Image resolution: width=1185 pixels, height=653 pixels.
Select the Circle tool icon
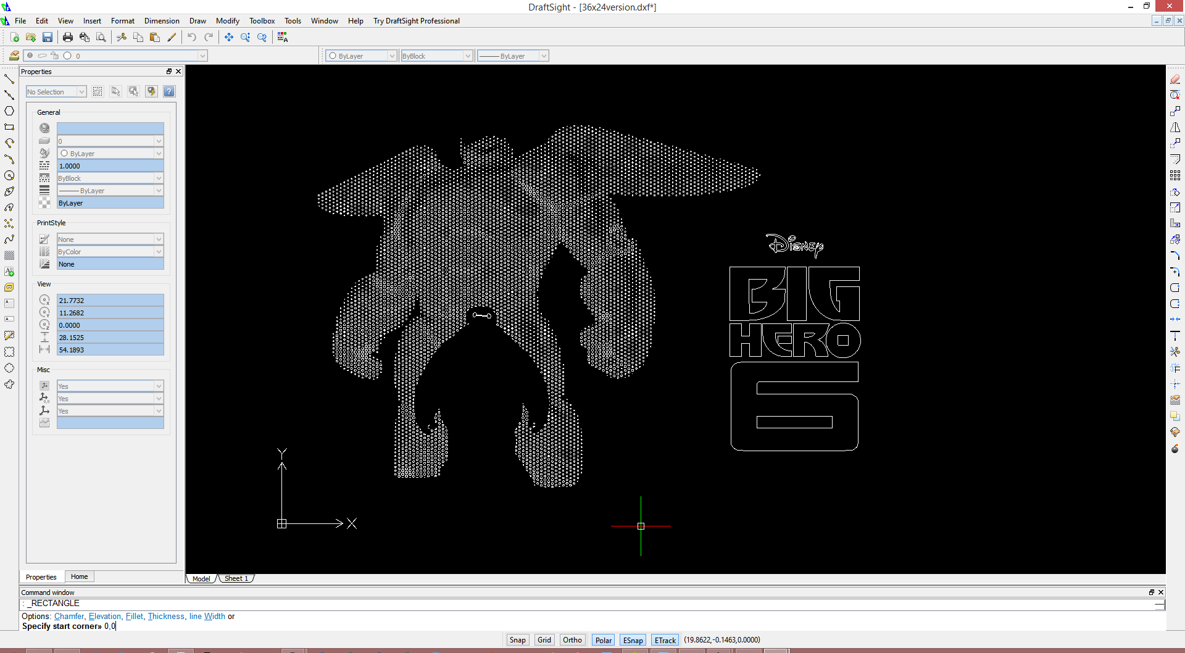pyautogui.click(x=9, y=175)
